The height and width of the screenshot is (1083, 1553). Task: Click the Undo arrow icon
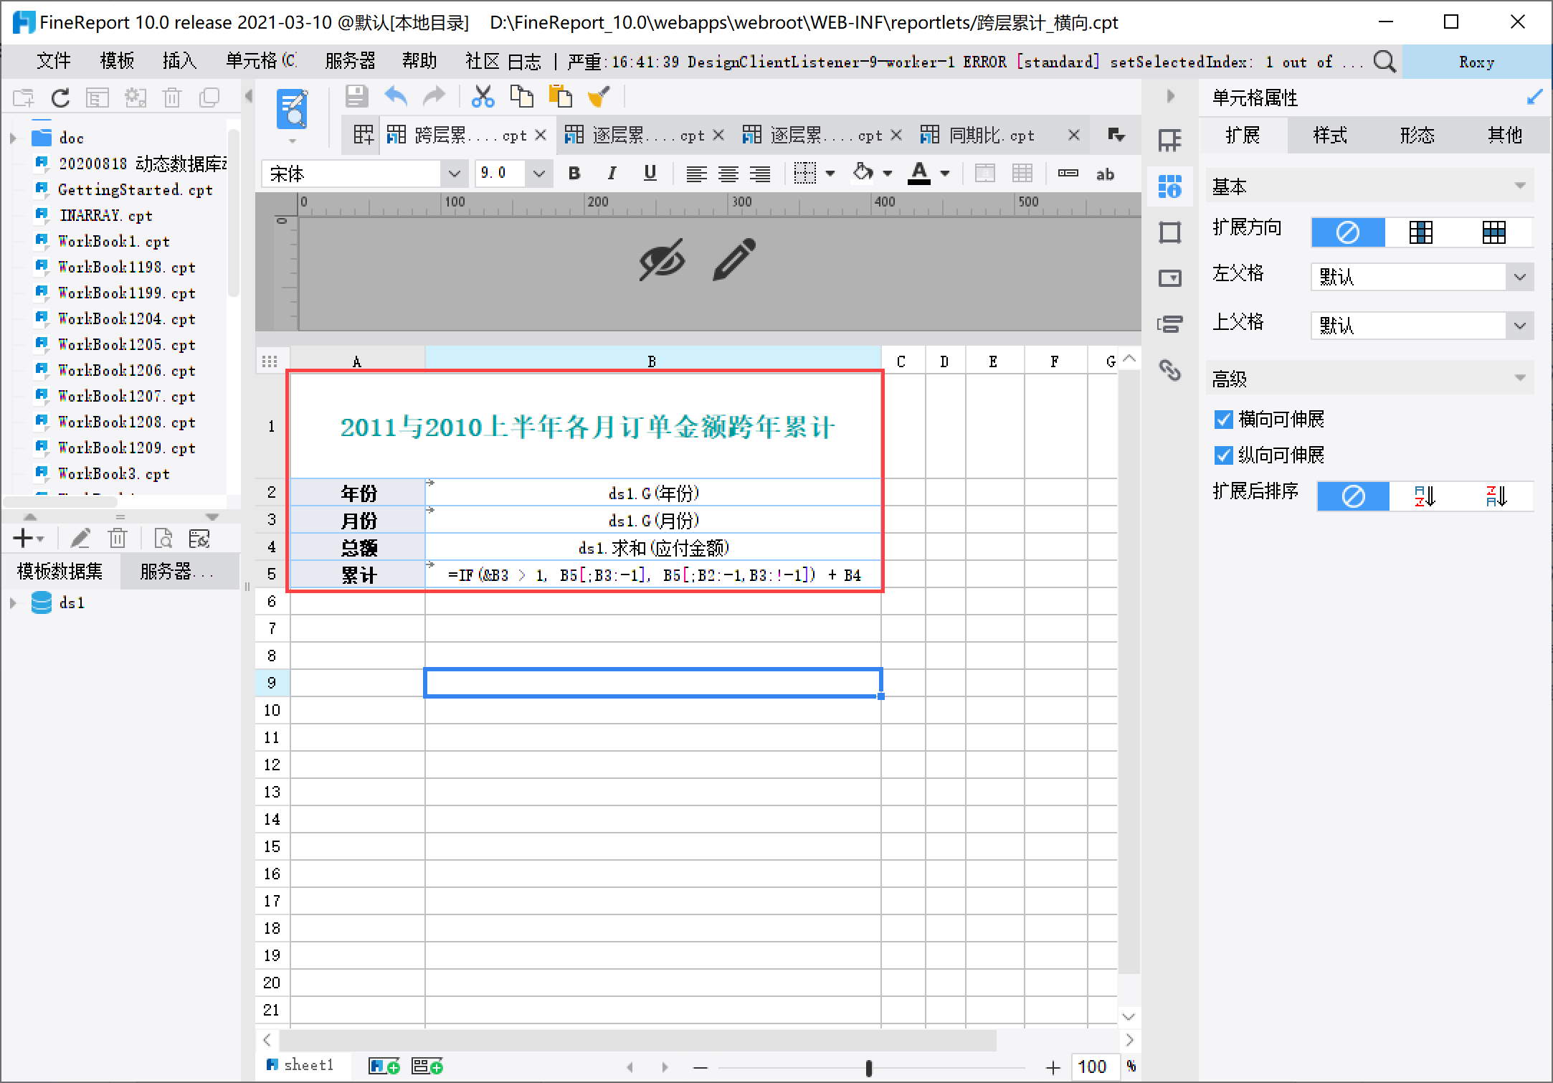point(396,97)
